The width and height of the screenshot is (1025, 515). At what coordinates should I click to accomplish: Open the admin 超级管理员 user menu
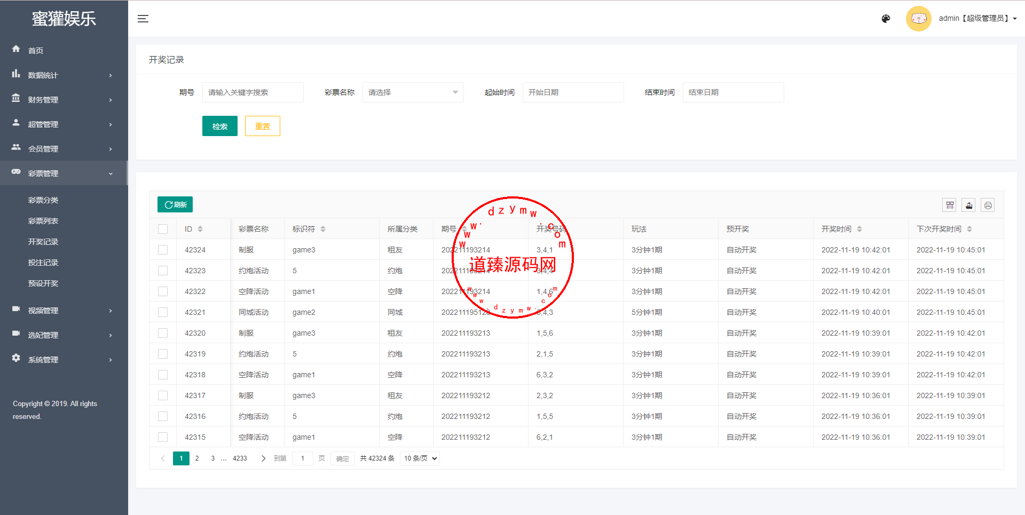click(x=977, y=19)
